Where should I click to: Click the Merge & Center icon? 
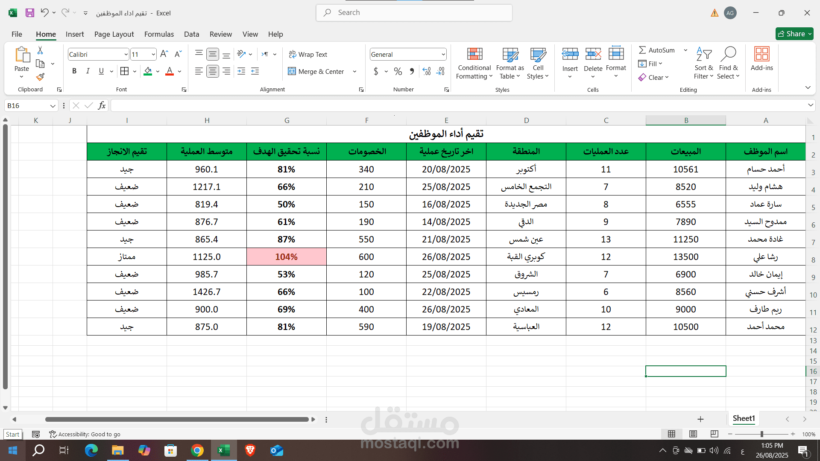coord(292,71)
